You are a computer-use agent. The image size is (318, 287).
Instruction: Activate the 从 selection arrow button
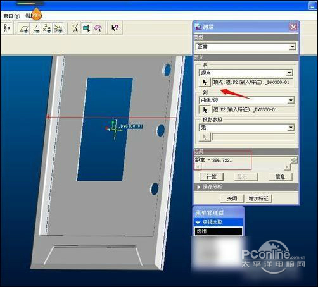205,82
